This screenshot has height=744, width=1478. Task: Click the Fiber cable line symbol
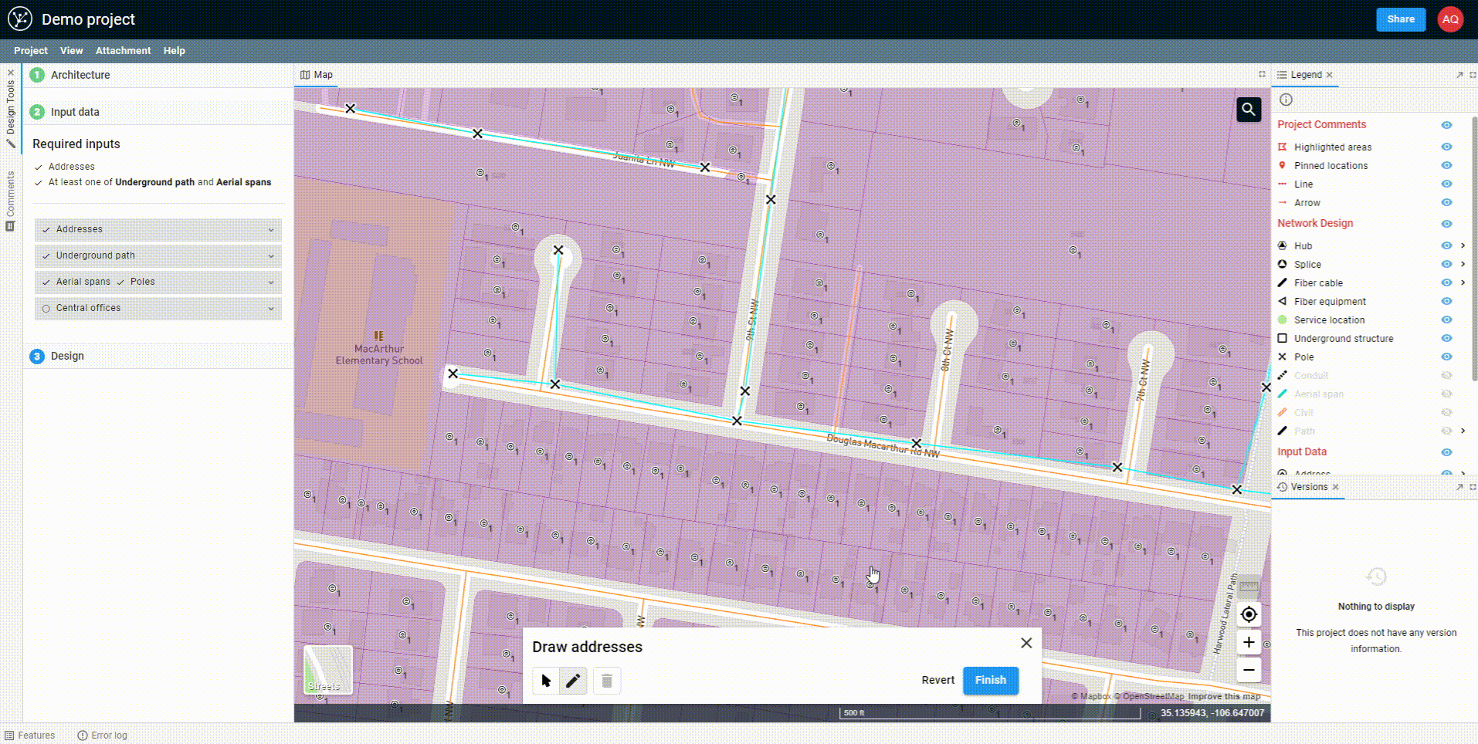pos(1283,282)
